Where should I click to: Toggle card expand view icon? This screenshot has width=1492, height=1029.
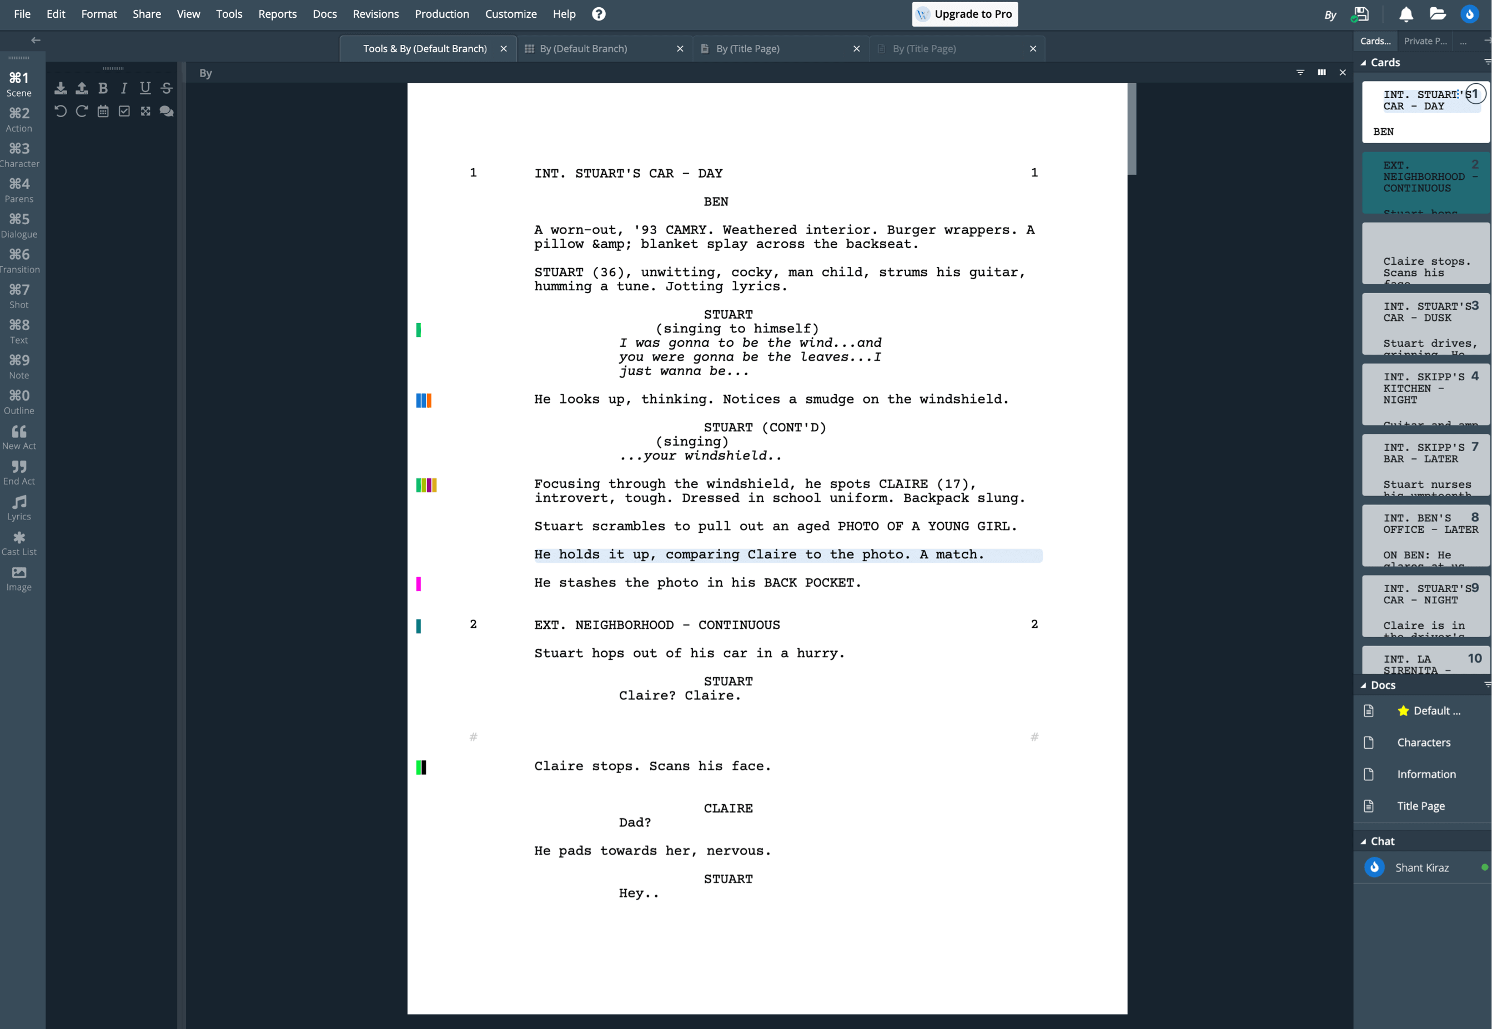click(1321, 73)
